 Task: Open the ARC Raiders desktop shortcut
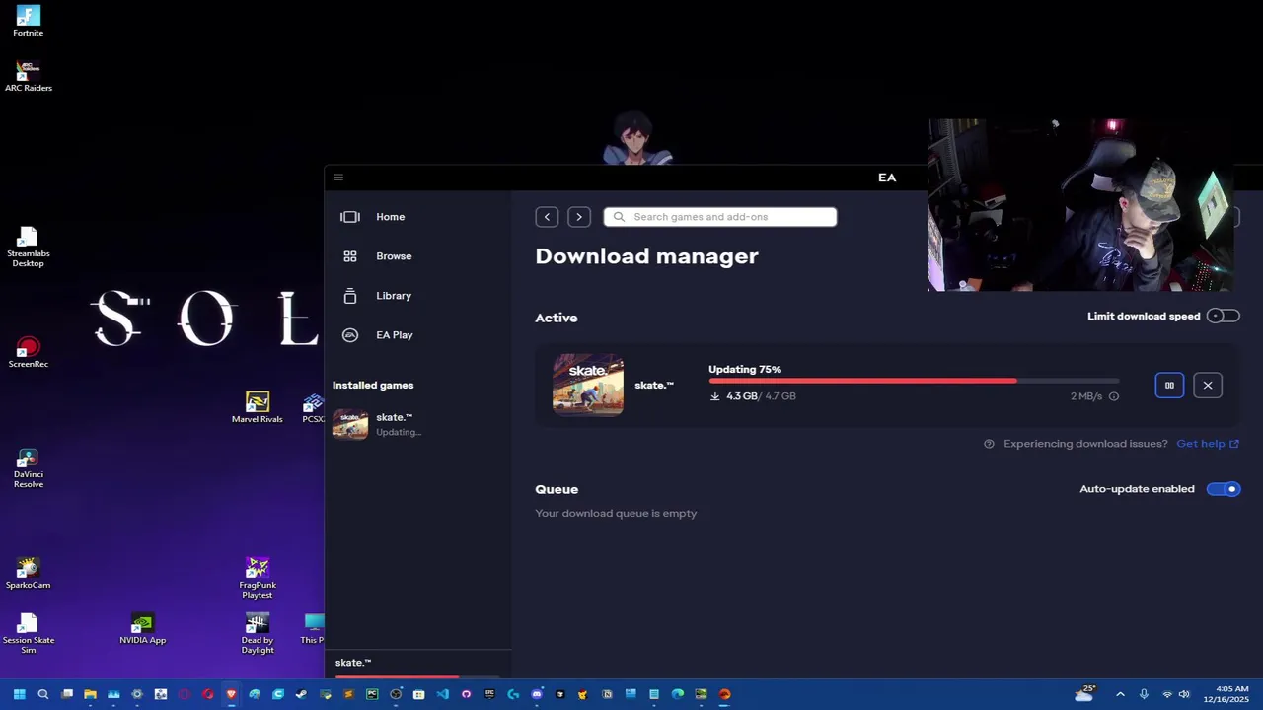[29, 77]
